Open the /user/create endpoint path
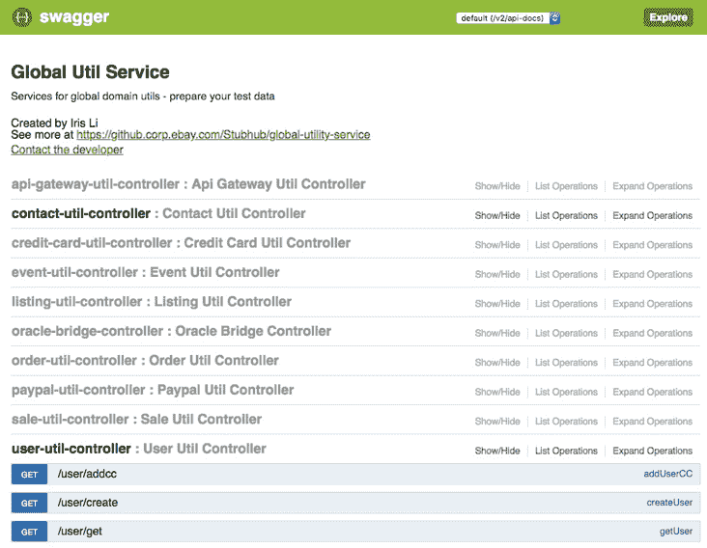The height and width of the screenshot is (548, 707). (x=88, y=503)
